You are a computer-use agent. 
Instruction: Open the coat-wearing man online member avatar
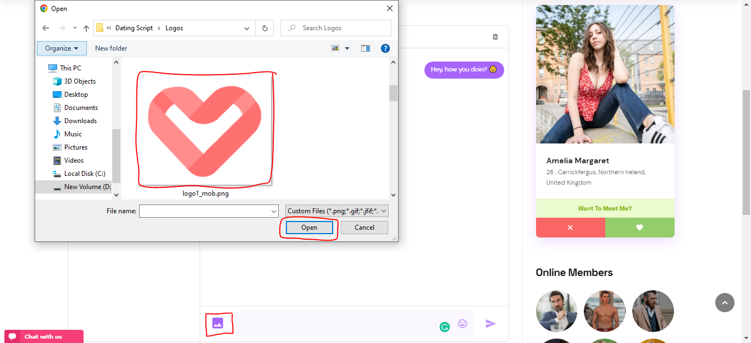(653, 311)
